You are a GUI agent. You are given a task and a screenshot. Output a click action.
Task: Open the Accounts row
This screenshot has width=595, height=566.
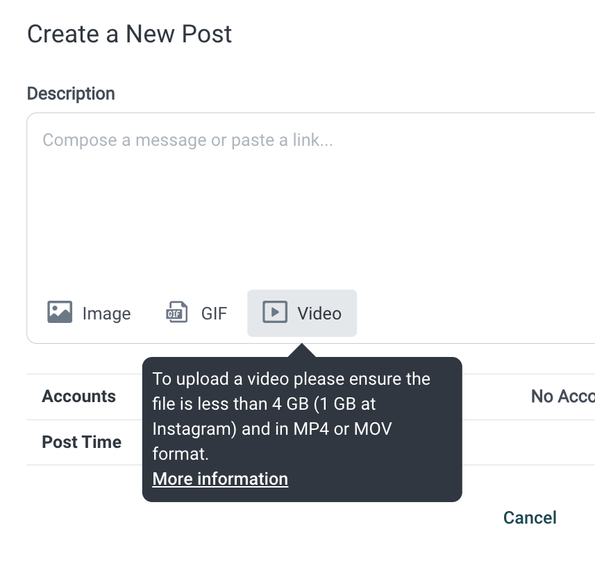pyautogui.click(x=311, y=397)
